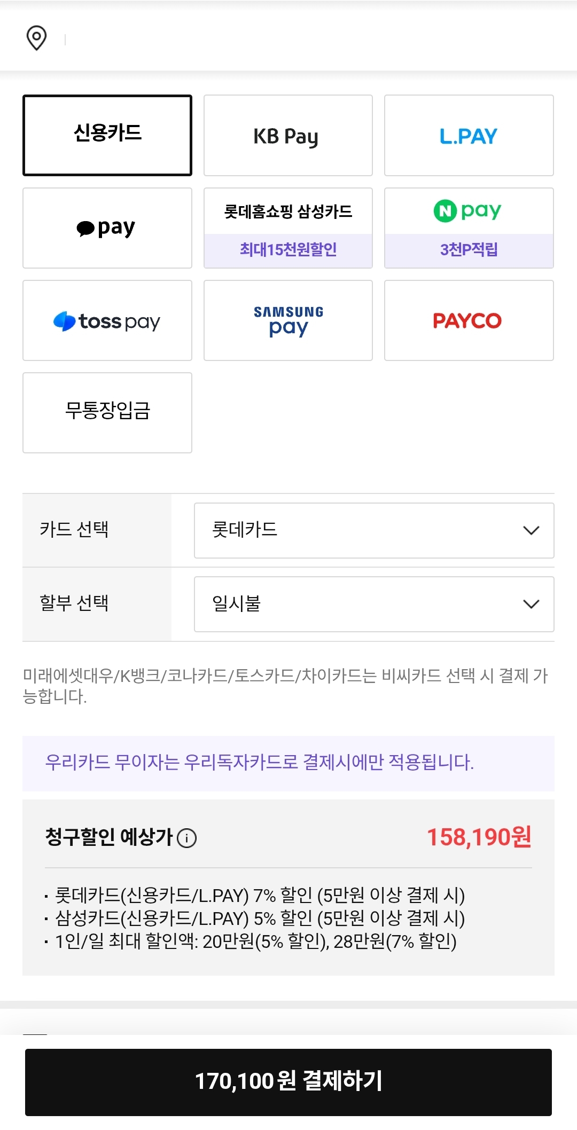Choose 무통장입금 bank deposit option
This screenshot has width=577, height=1130.
click(107, 413)
